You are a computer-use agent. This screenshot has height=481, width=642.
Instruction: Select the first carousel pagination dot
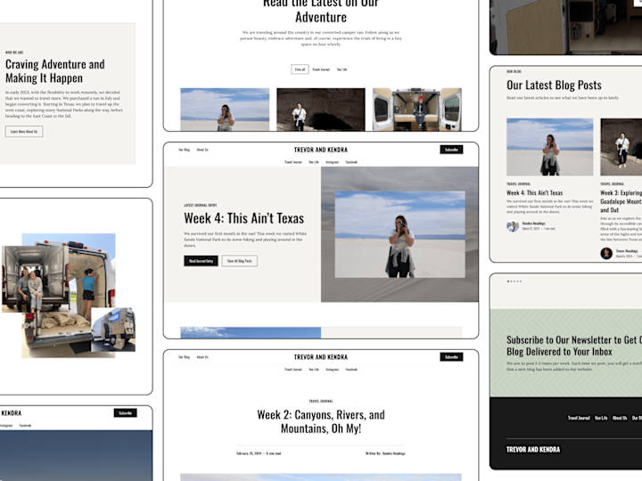[x=508, y=281]
